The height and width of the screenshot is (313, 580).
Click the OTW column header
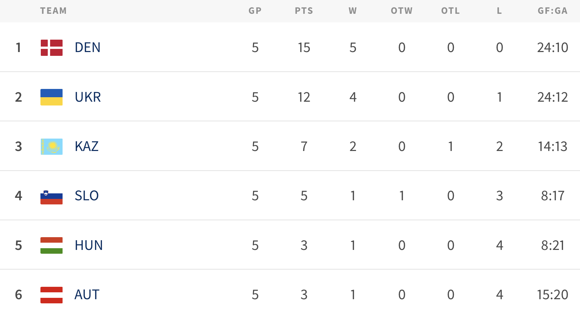coord(402,11)
